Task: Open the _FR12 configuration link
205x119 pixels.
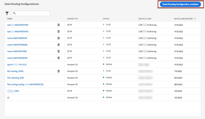Action: pos(13,91)
